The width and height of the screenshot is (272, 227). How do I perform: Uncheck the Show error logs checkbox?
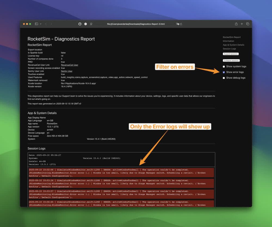tap(224, 72)
